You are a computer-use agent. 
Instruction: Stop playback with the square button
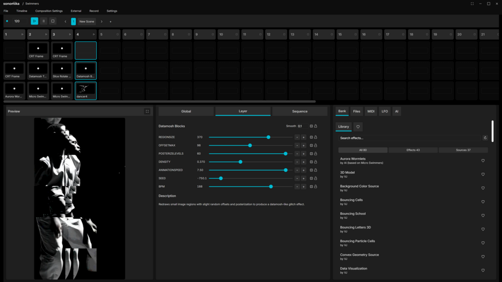[x=53, y=21]
